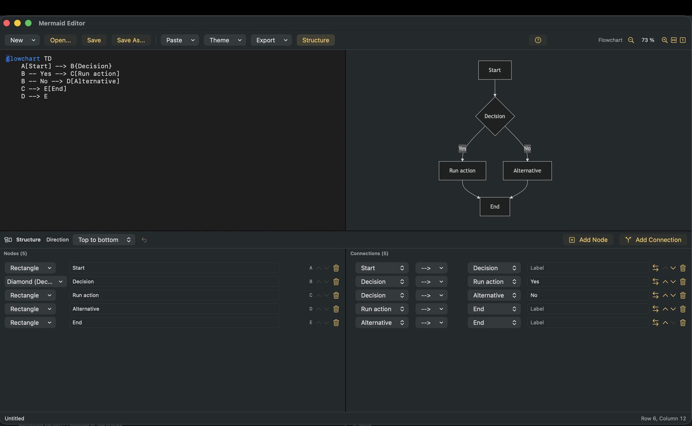
Task: Swap direction of Start to Decision connection
Action: (656, 268)
